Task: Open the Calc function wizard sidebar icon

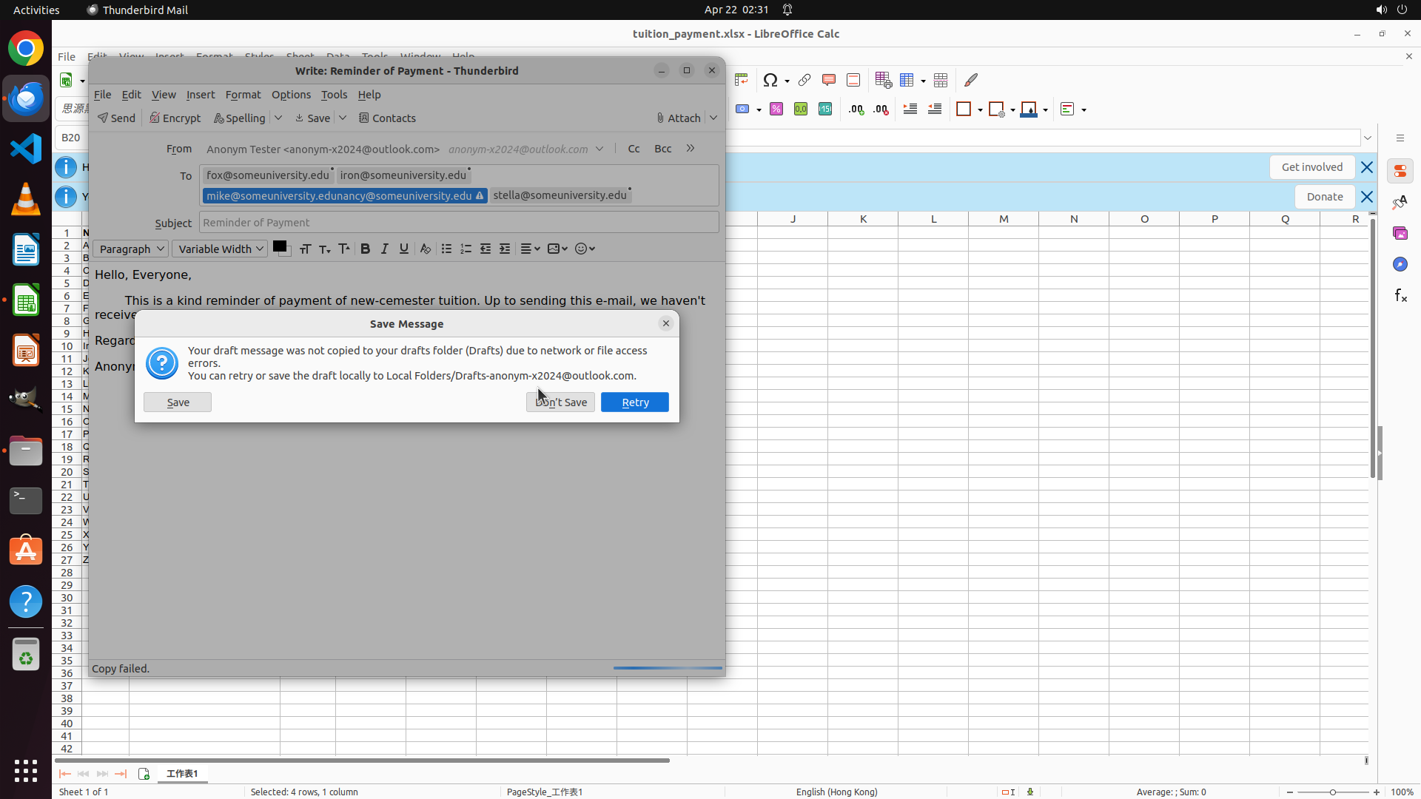Action: click(x=1400, y=296)
